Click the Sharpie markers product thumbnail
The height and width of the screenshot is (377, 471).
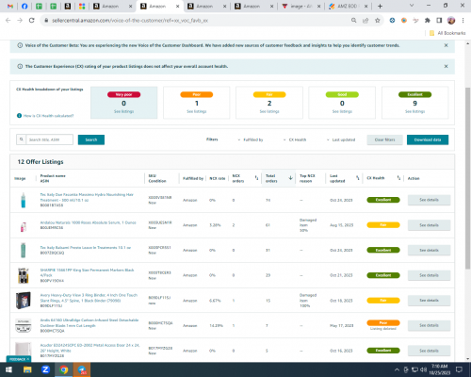(x=24, y=275)
